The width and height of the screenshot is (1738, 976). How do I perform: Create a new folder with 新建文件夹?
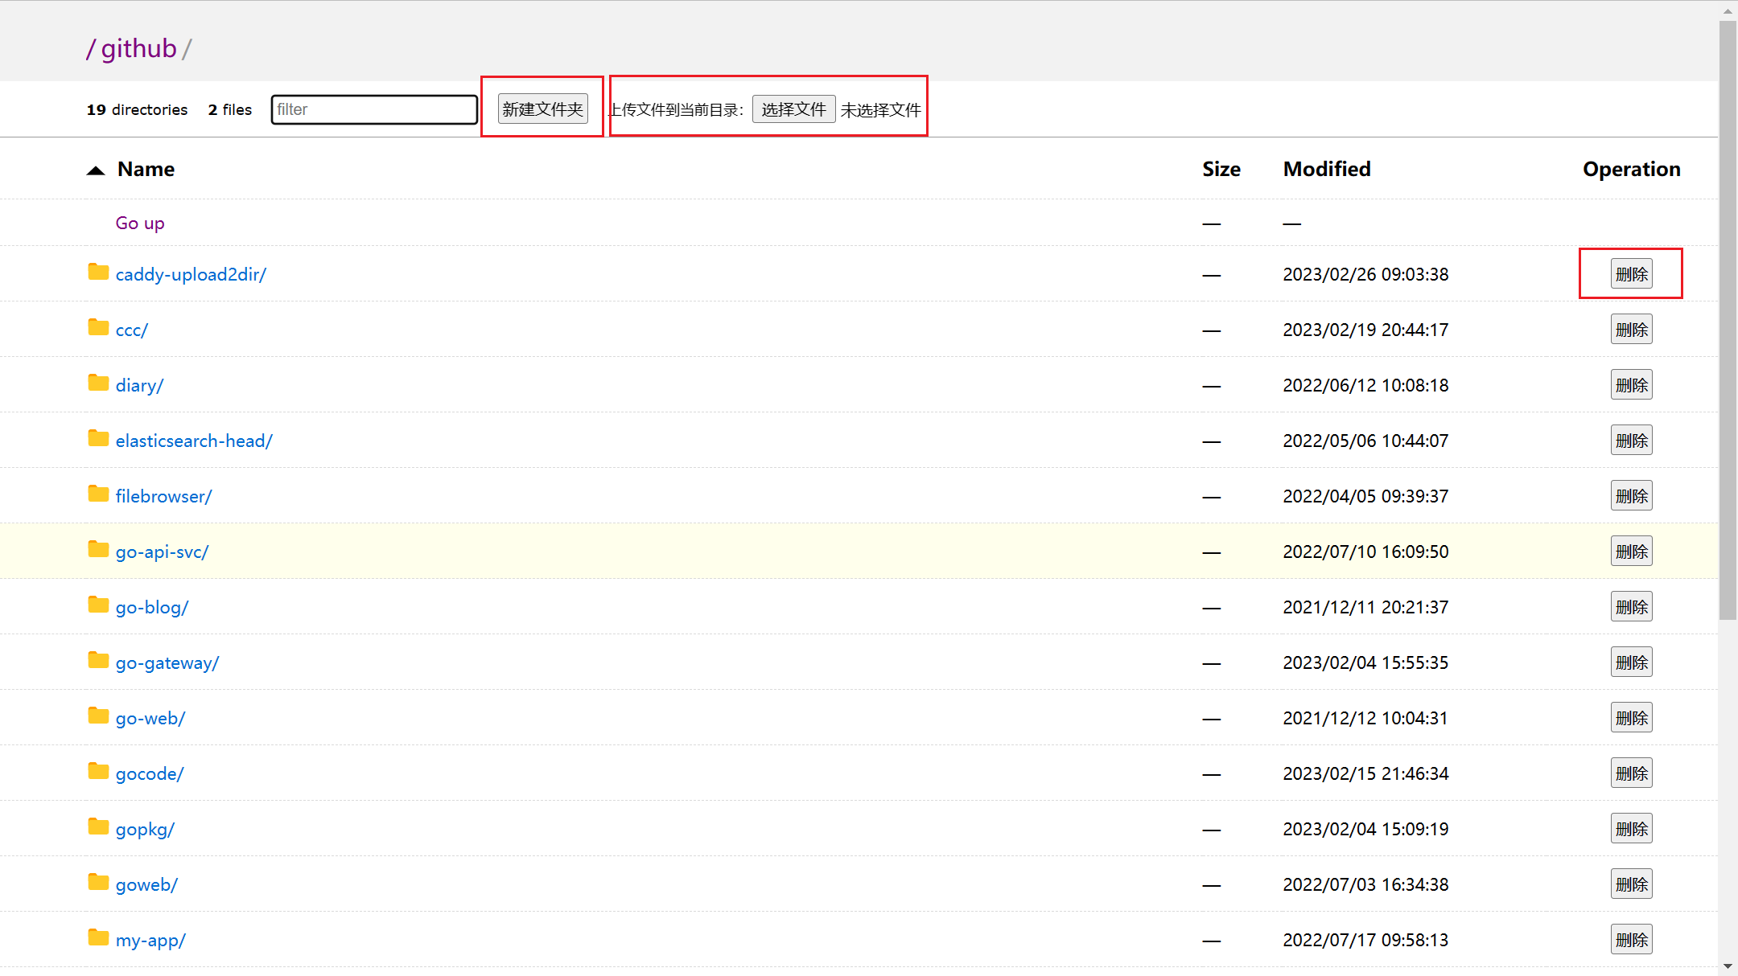542,109
